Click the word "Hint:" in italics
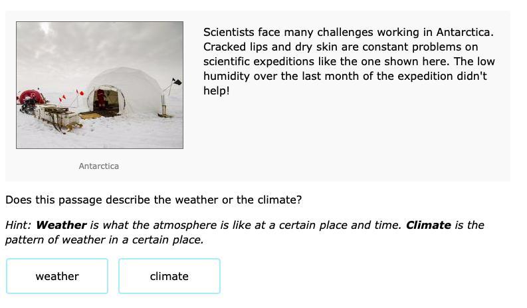527x308 pixels. click(x=19, y=225)
